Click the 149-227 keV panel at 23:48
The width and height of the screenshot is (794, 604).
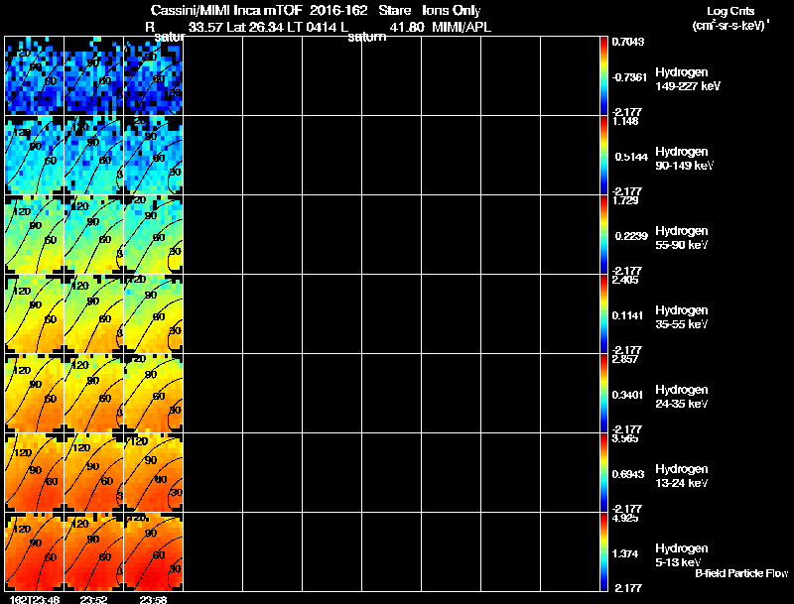point(34,76)
